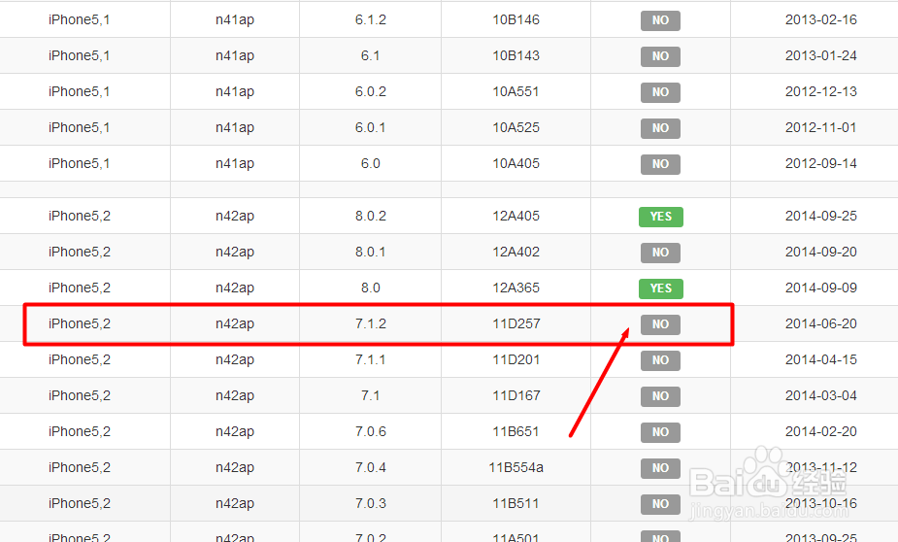Select iPhone5,1 in the 6.1.2 row
Viewport: 898px width, 542px height.
pos(79,19)
